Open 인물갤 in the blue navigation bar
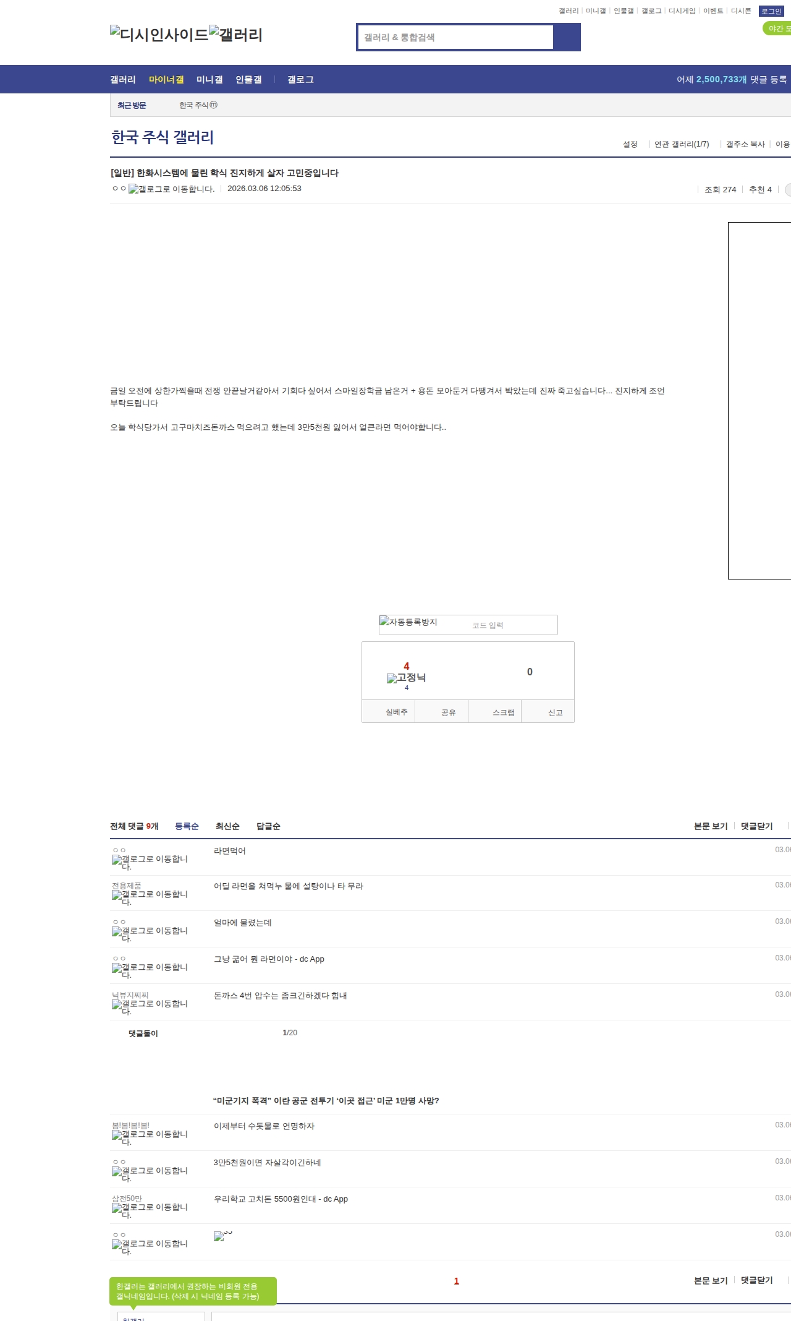 (248, 79)
